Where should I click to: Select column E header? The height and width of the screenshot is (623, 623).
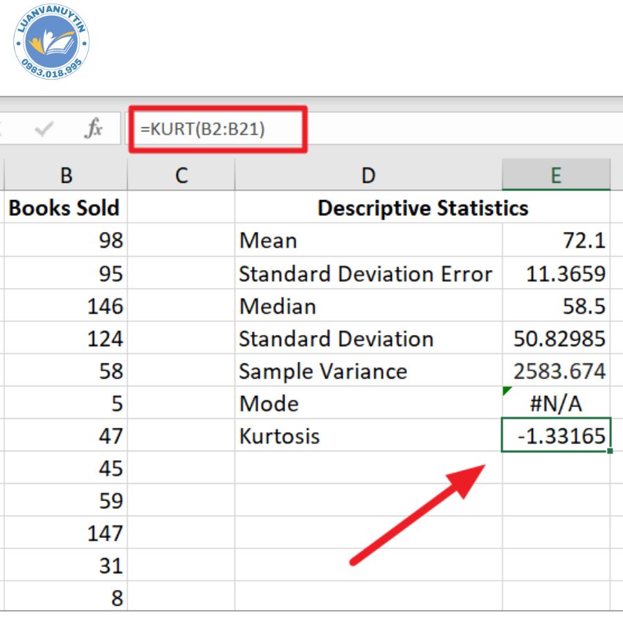click(x=556, y=175)
